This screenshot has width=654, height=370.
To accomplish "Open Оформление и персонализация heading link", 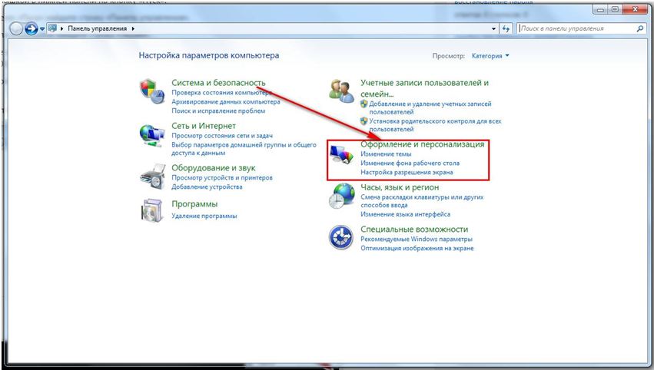I will (x=422, y=144).
